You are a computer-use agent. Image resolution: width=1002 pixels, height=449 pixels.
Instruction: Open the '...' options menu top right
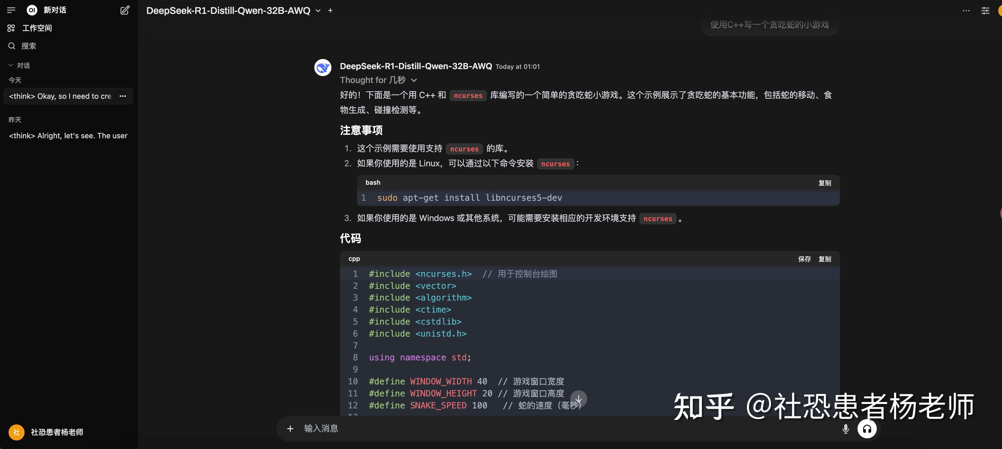tap(966, 10)
